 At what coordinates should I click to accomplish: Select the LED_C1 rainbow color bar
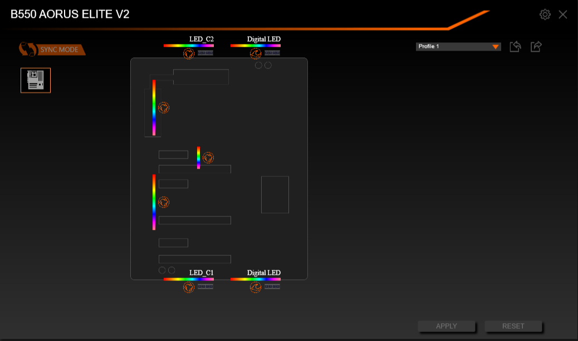tap(189, 279)
